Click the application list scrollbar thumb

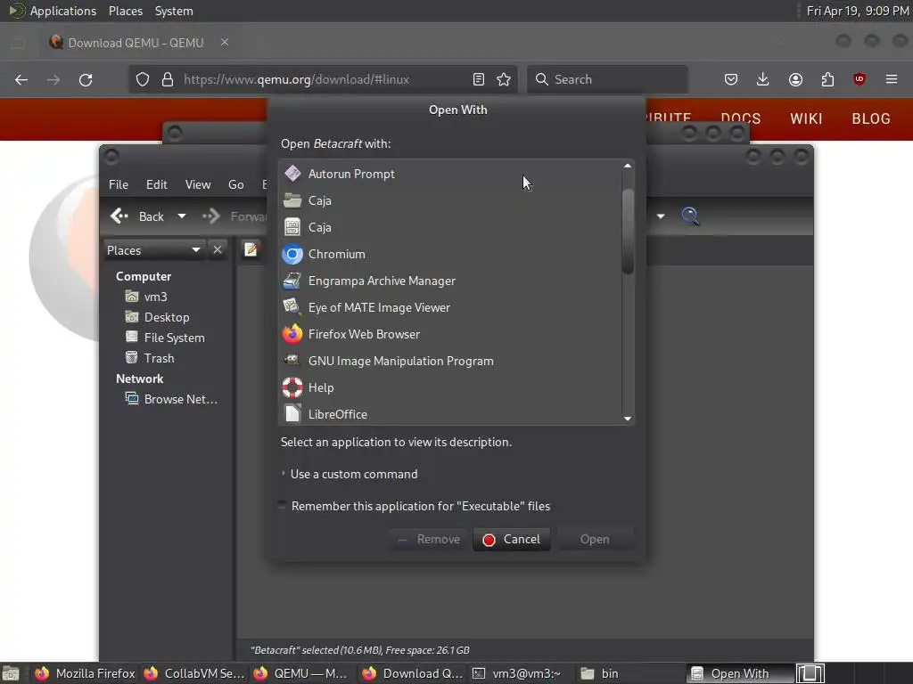(x=627, y=231)
